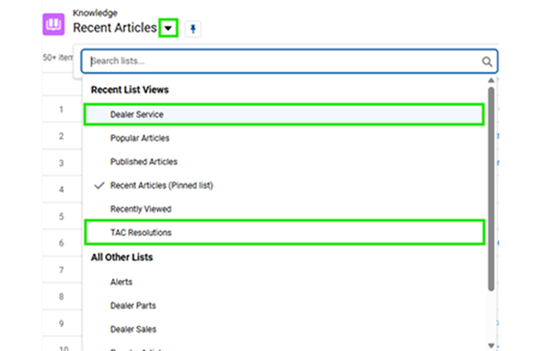Viewport: 541px width, 351px height.
Task: Select Recent Articles (Pinned list) option
Action: coord(161,186)
